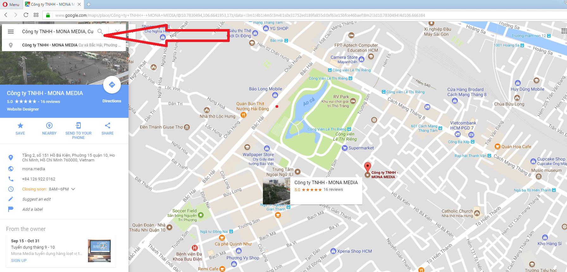Viewport: 567px width, 272px height.
Task: Open the owner post computer thumbnail
Action: pyautogui.click(x=99, y=251)
